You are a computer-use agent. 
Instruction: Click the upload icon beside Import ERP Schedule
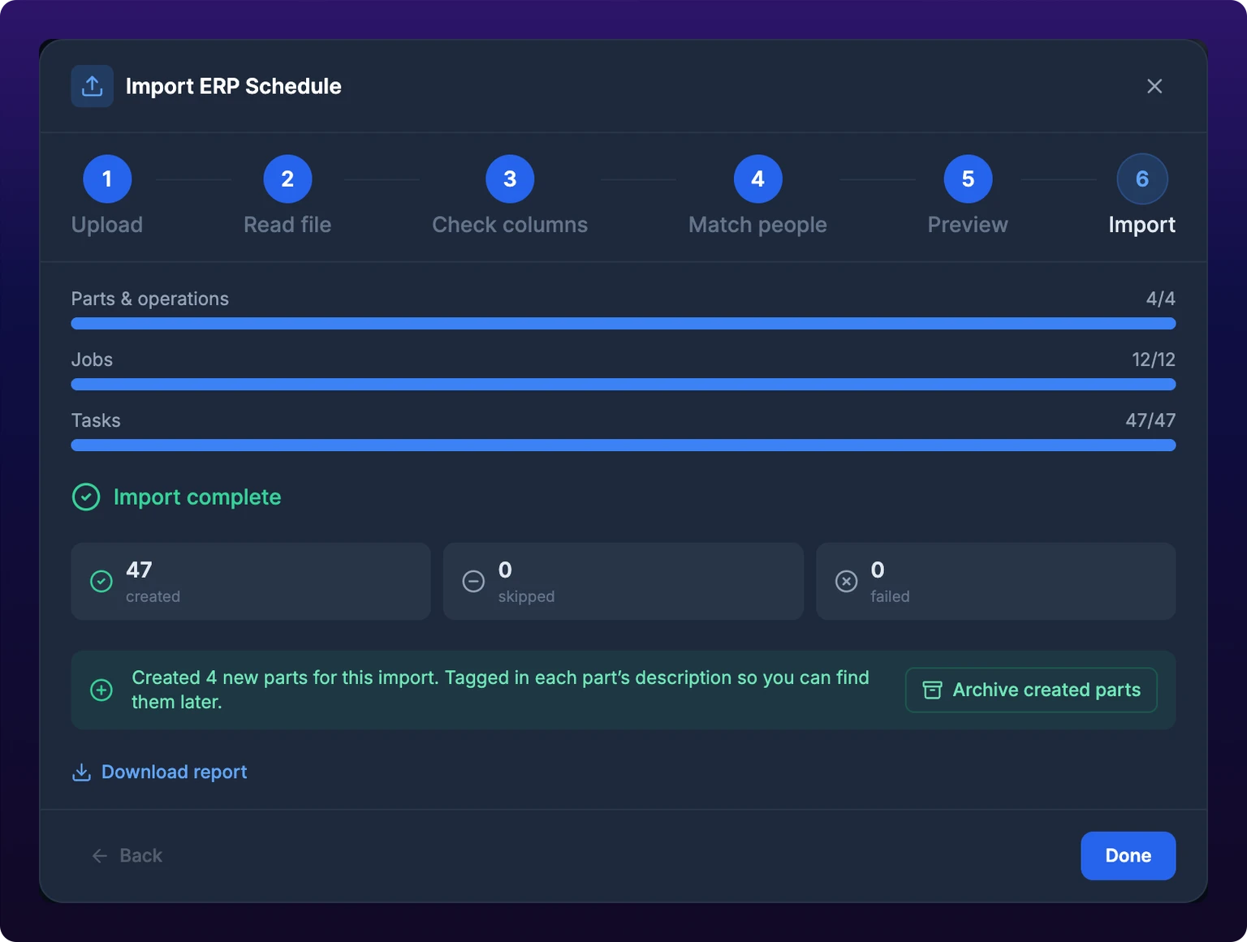[x=92, y=86]
